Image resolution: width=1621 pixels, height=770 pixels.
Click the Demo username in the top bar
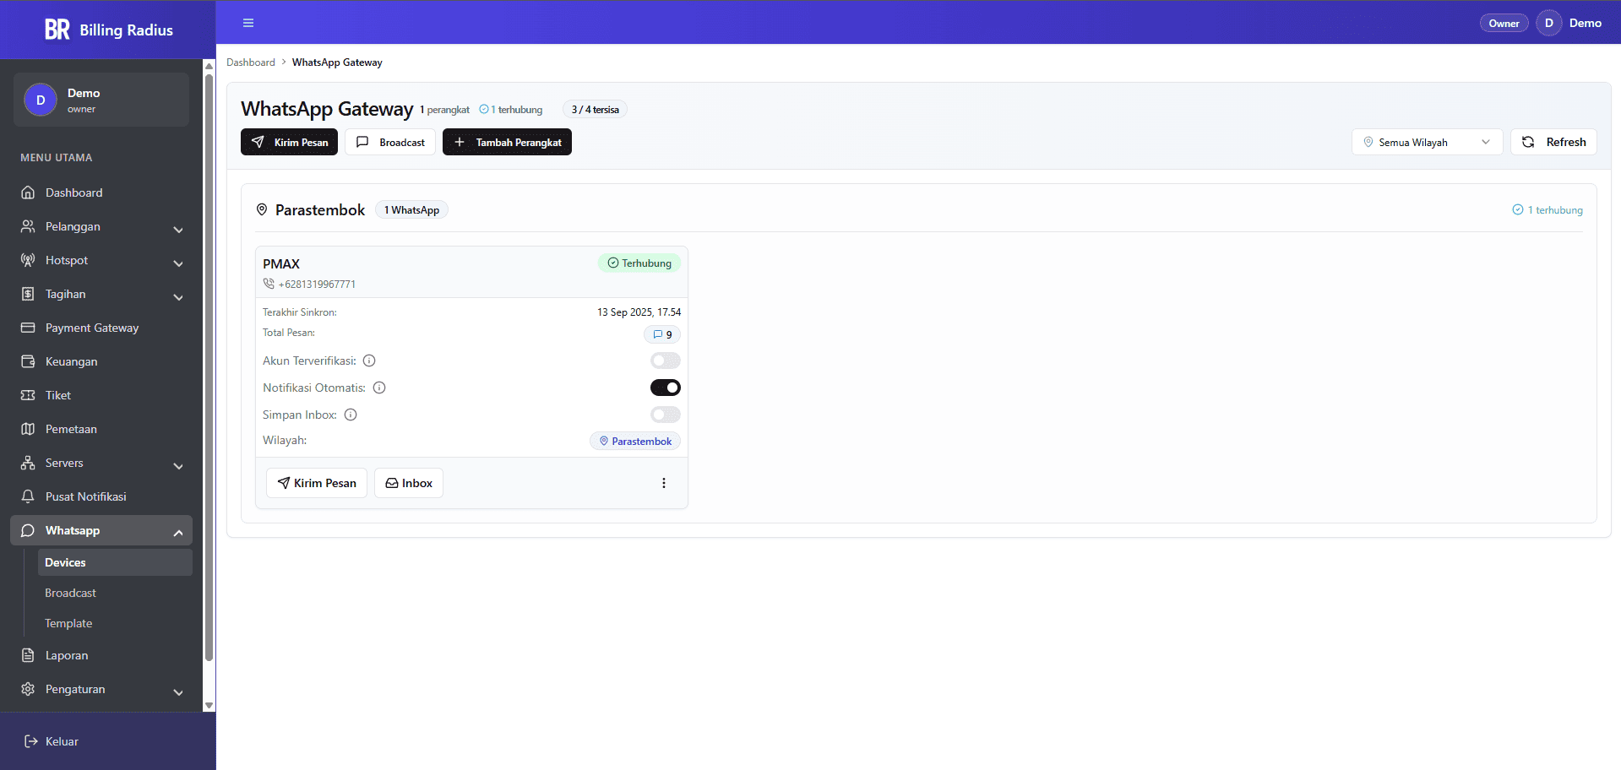pos(1586,23)
